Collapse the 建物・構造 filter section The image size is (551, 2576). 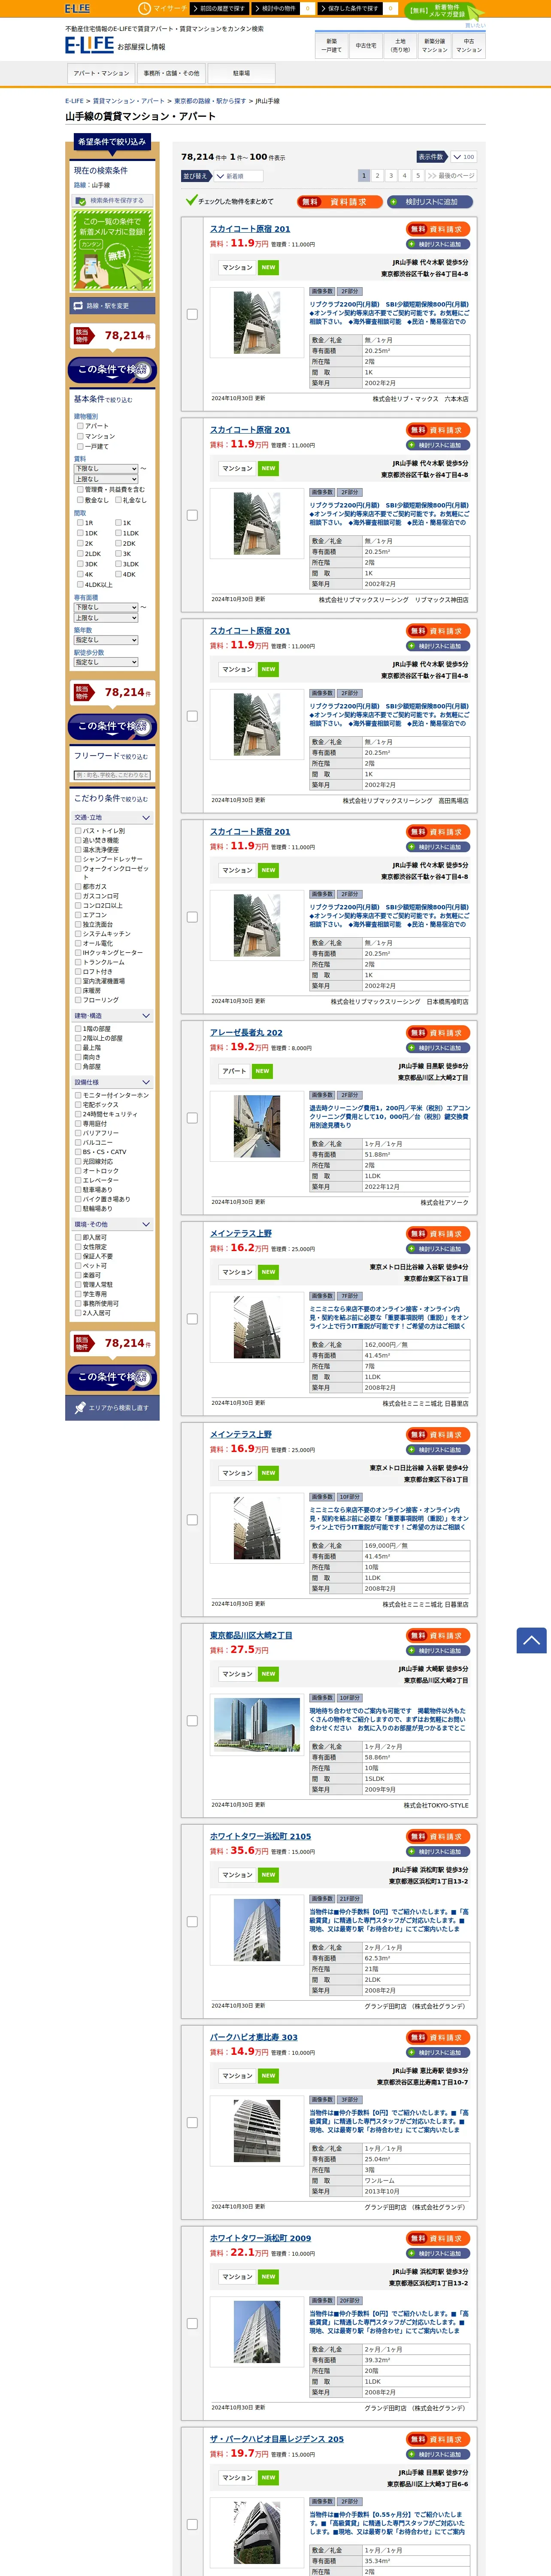click(112, 1016)
